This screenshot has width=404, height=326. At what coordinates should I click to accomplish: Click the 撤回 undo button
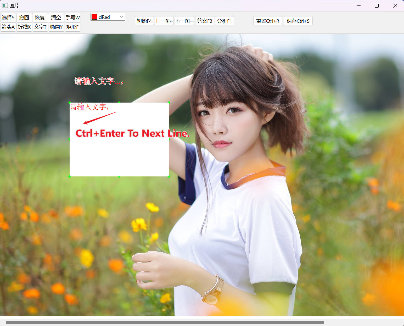[24, 17]
